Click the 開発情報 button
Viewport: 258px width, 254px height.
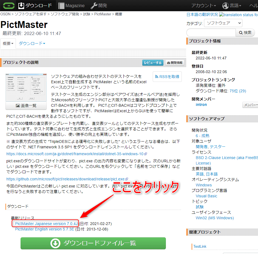(175, 63)
